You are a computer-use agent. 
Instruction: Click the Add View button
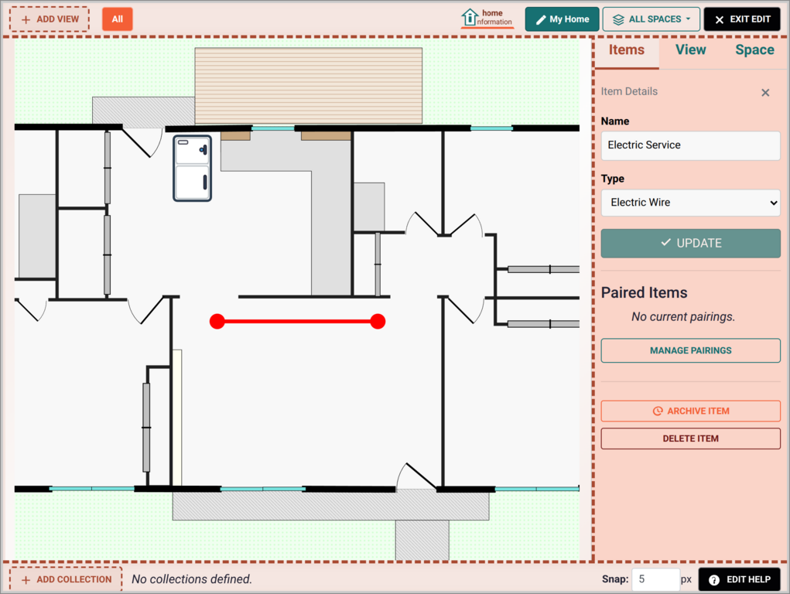50,19
